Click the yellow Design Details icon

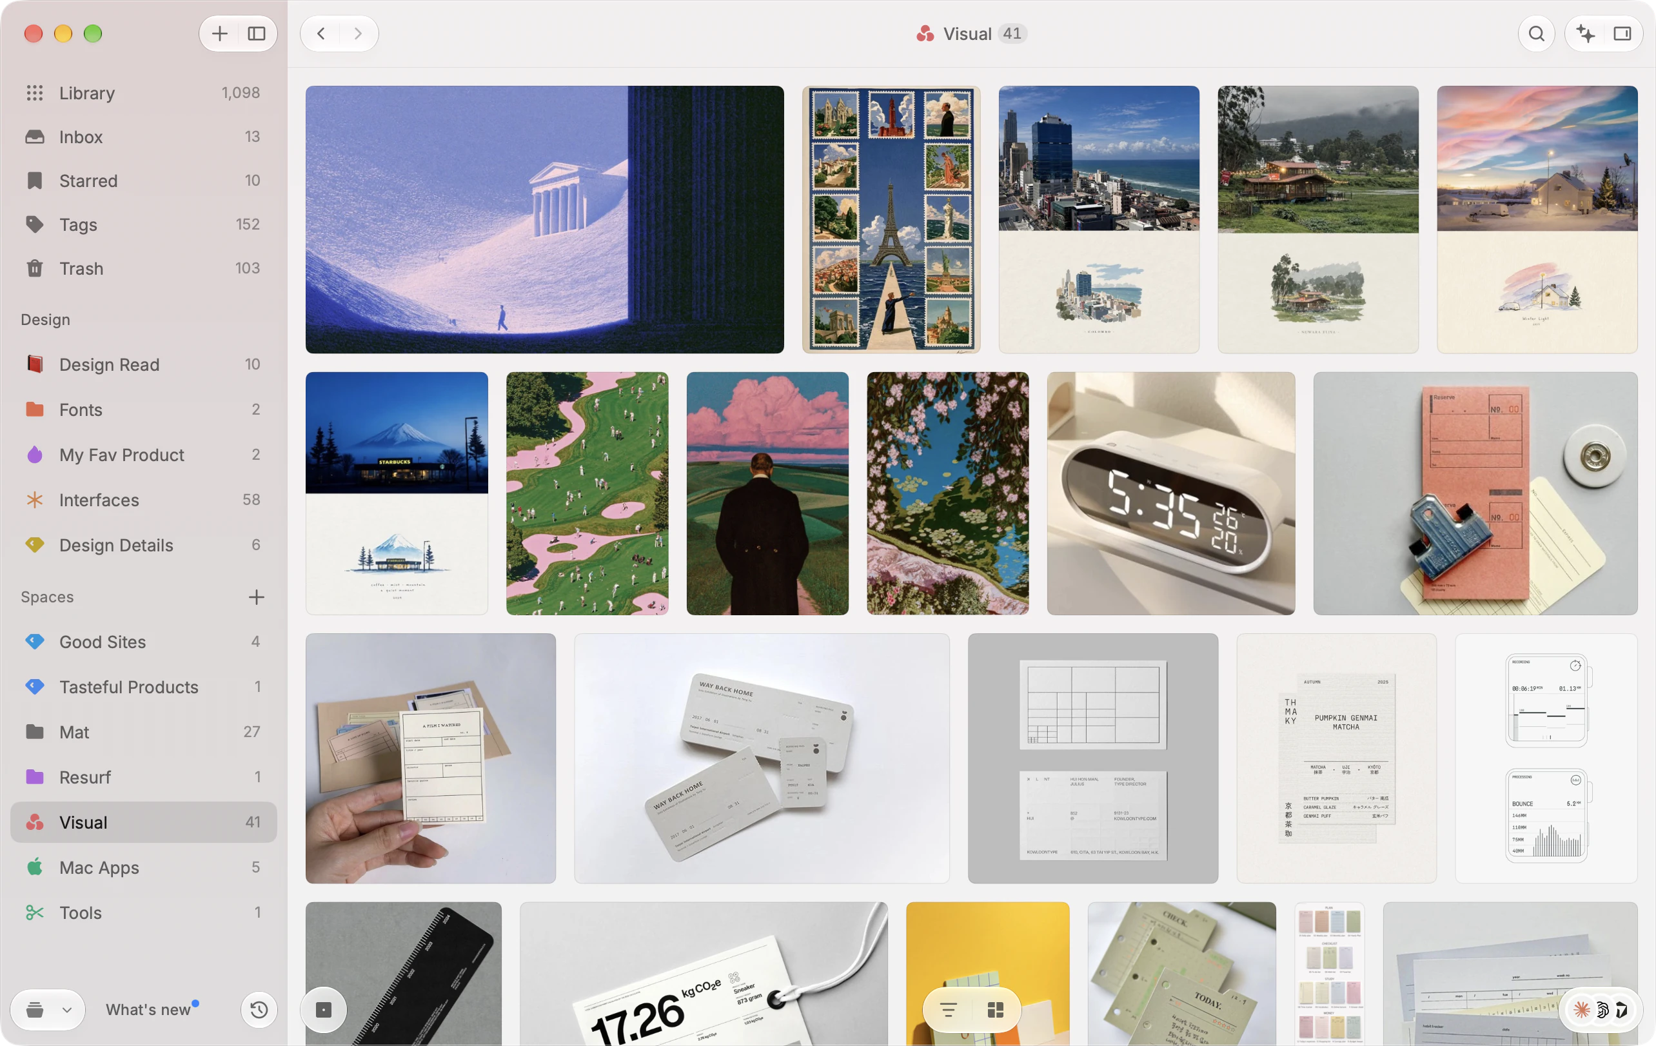pos(34,546)
